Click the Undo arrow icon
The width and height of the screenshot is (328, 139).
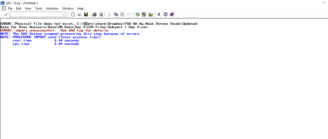click(129, 14)
